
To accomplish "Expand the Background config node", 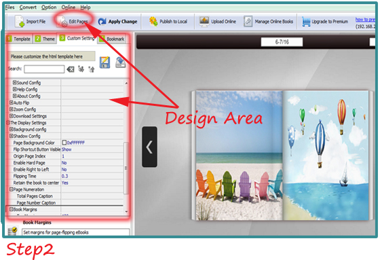I will click(11, 129).
